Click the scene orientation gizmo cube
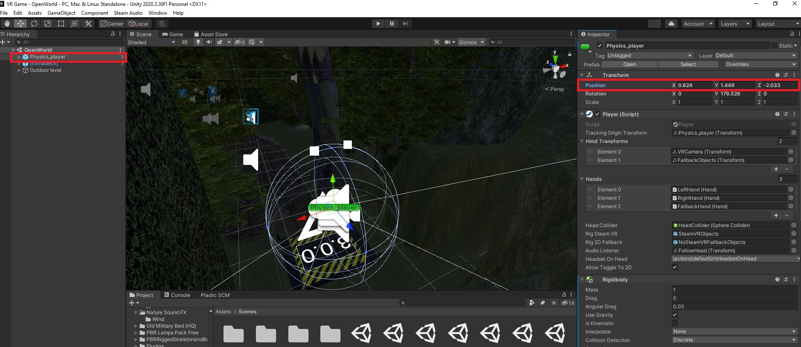 (556, 69)
